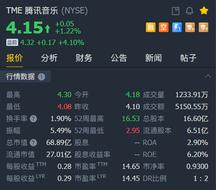Click 流通市值 value 27.01亿

click(x=59, y=155)
